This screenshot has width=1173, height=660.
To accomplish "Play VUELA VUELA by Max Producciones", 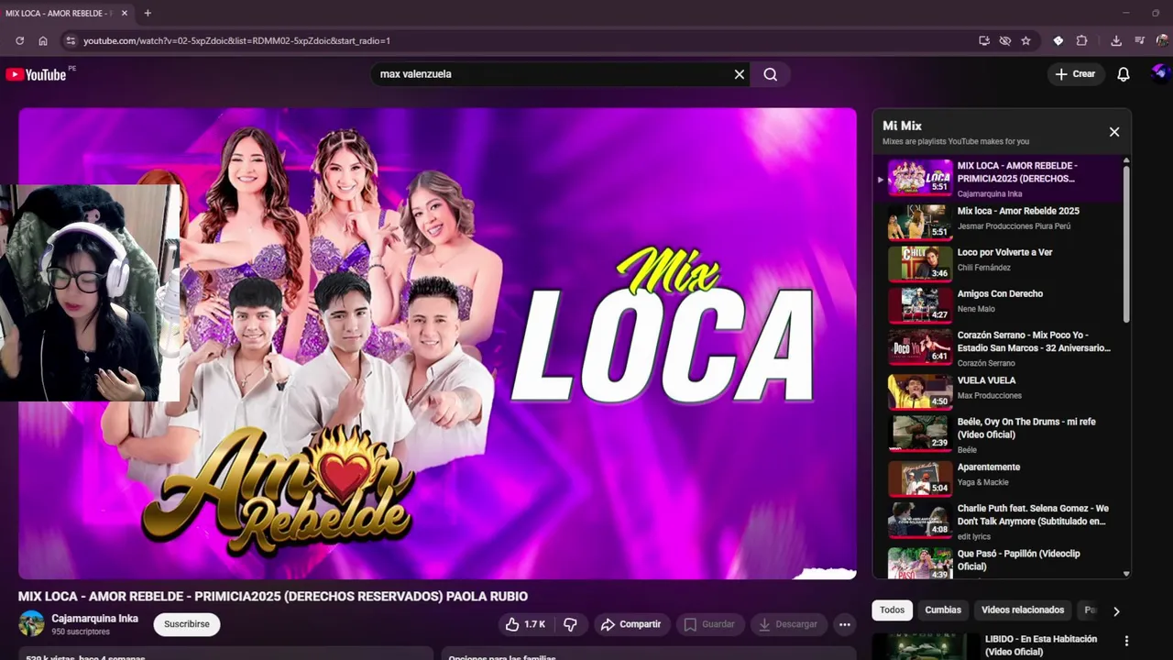I will click(x=1002, y=390).
